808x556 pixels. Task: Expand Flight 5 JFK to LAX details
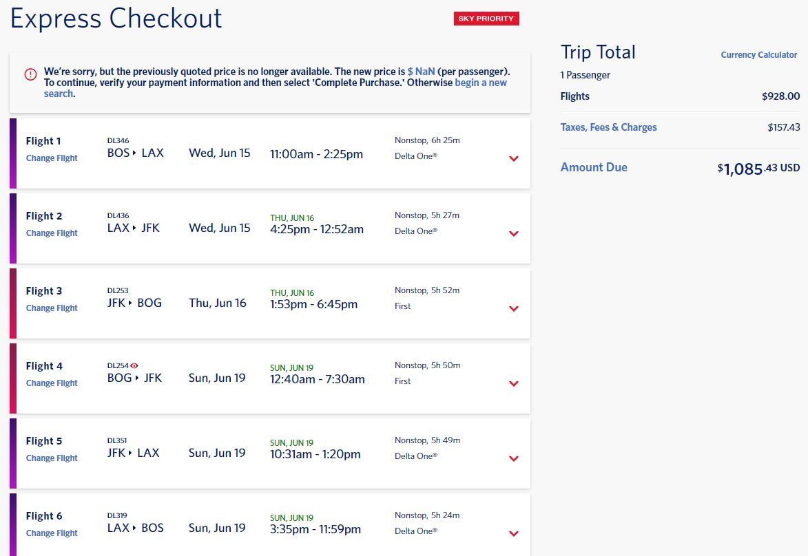click(514, 459)
